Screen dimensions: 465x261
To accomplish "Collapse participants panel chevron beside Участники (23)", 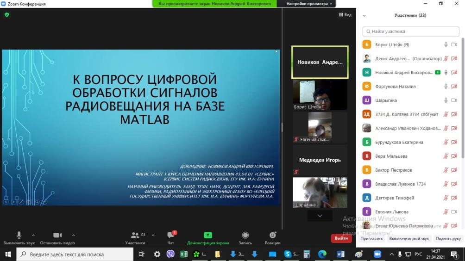I will (364, 16).
